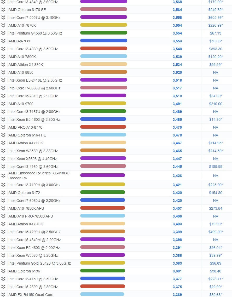The width and height of the screenshot is (232, 297).
Task: Expand details for Intel Core i7-5557U row
Action: (x=3, y=18)
